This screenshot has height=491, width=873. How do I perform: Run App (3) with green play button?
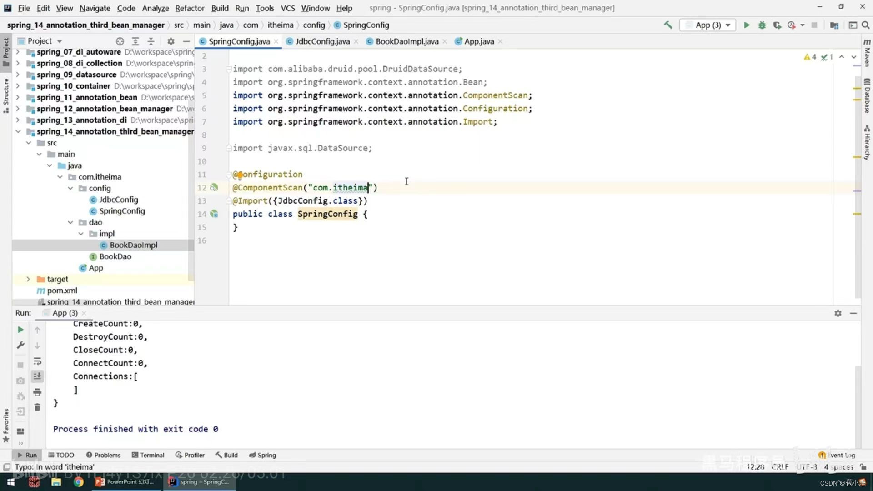[x=746, y=25]
